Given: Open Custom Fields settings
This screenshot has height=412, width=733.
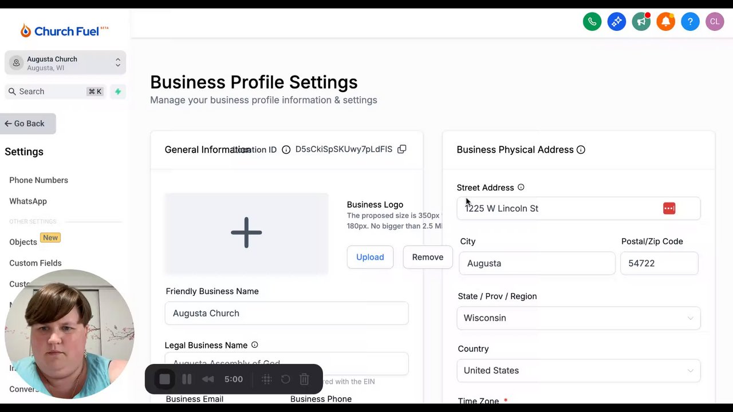Looking at the screenshot, I should point(36,263).
